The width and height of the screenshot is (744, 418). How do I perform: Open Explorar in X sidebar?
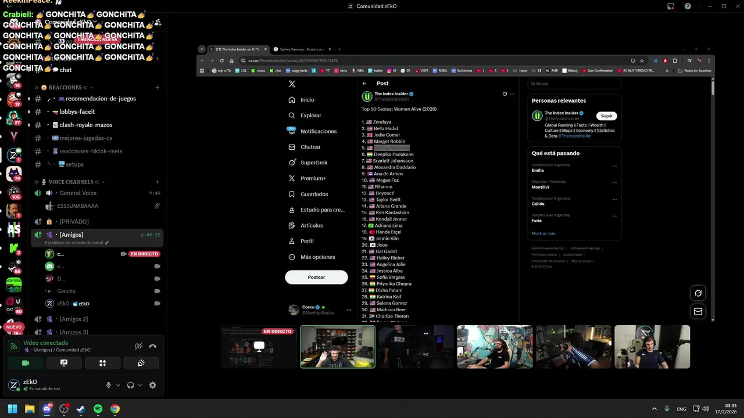pyautogui.click(x=305, y=116)
